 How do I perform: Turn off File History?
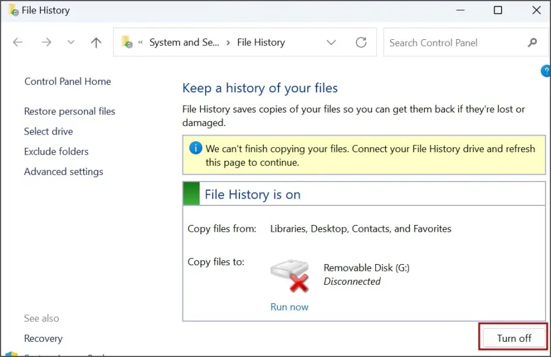[x=514, y=338]
